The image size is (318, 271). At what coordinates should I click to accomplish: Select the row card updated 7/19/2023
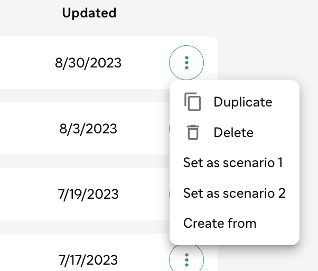[x=85, y=194]
